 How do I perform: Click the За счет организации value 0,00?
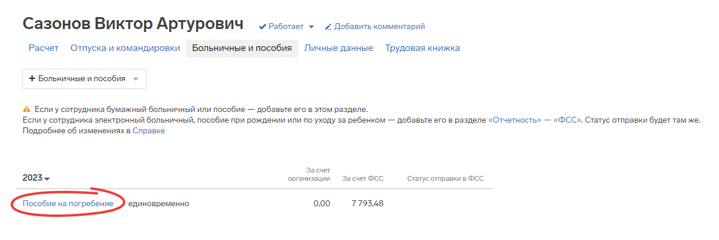point(321,204)
